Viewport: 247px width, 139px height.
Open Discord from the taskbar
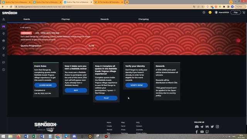(74, 136)
